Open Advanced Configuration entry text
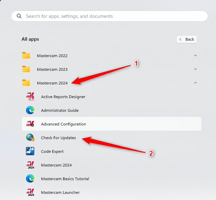This screenshot has height=200, width=216. pyautogui.click(x=64, y=124)
